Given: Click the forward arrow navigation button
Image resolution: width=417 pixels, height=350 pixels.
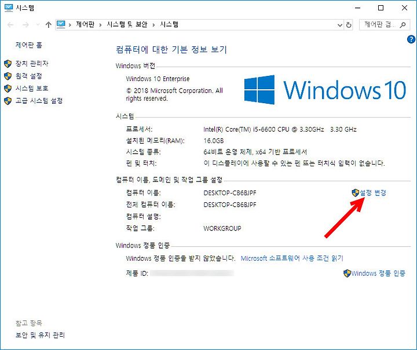Looking at the screenshot, I should click(x=25, y=25).
